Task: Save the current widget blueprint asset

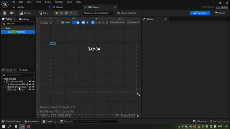Action: tap(5, 13)
